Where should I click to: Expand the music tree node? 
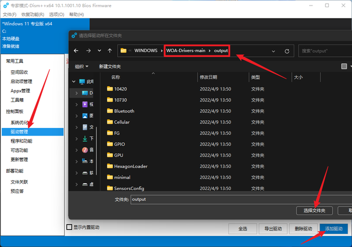(x=76, y=150)
